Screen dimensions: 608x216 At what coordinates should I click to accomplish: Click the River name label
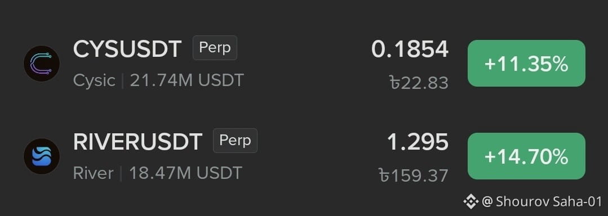94,173
